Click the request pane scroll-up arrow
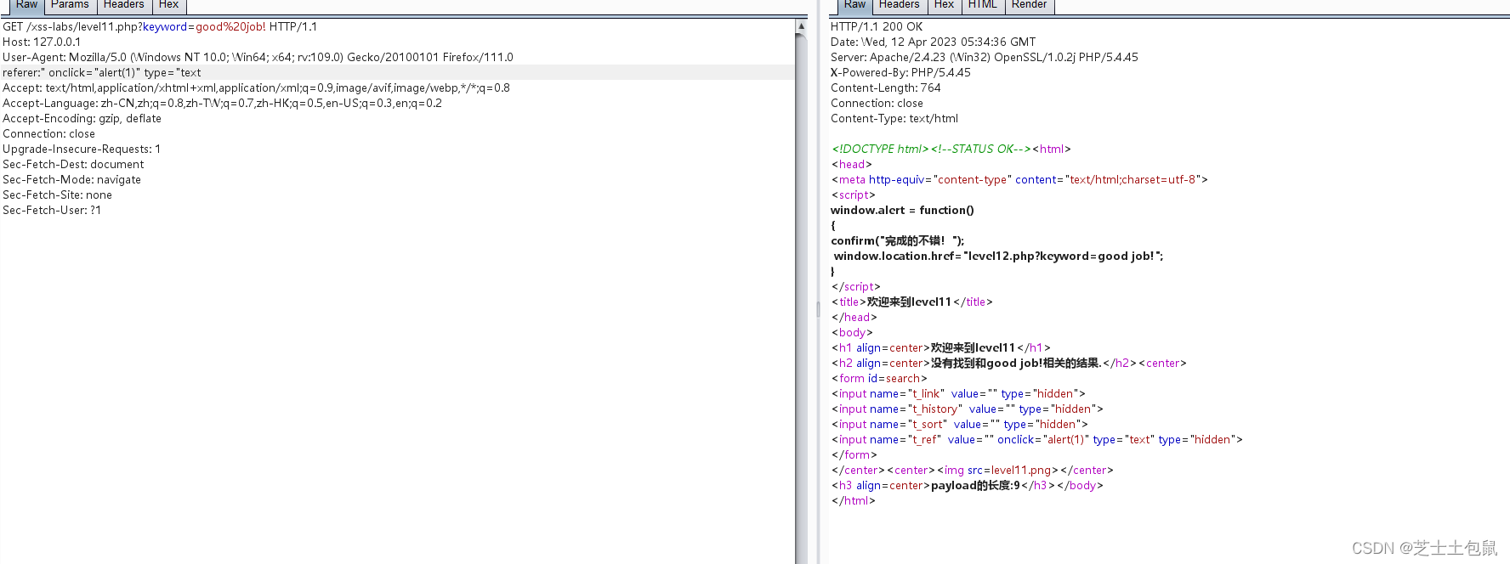 801,26
